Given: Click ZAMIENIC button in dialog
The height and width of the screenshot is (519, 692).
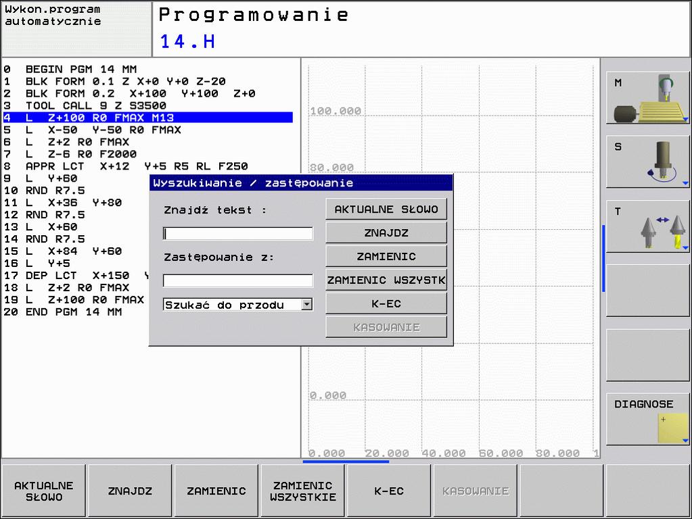Looking at the screenshot, I should pyautogui.click(x=386, y=256).
